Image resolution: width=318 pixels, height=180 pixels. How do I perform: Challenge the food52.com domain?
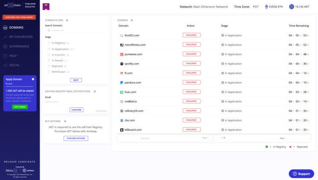tap(192, 35)
